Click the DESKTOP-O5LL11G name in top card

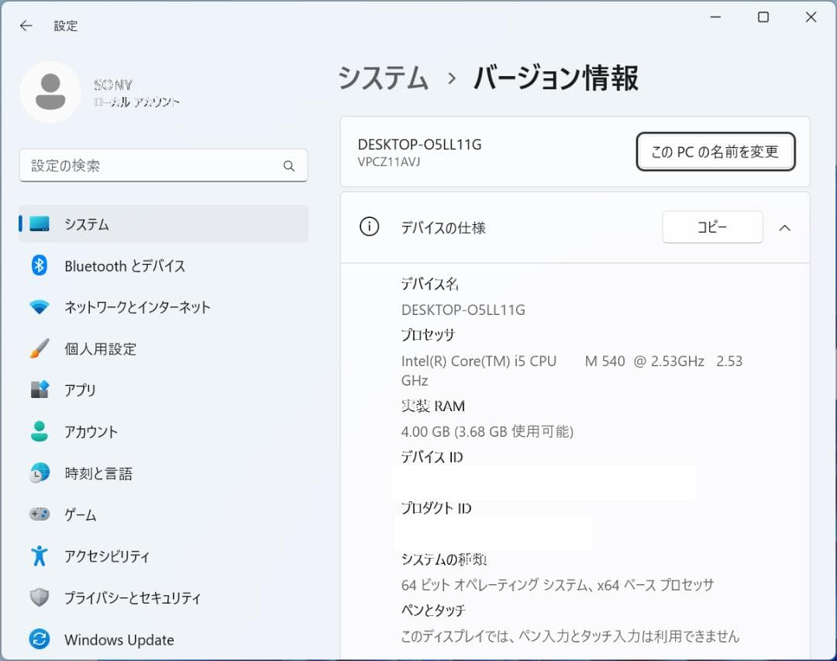[419, 145]
